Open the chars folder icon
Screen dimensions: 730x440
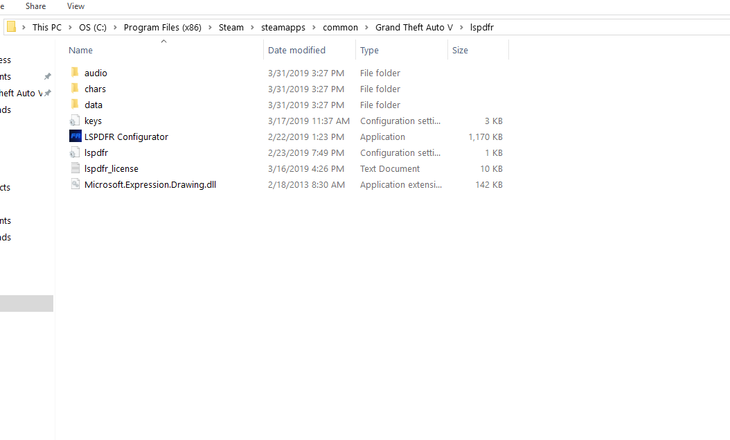tap(75, 89)
